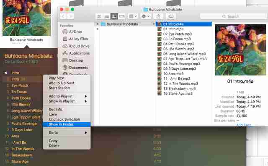
Task: Select 3 Days Later track in iTunes
Action: (22, 130)
